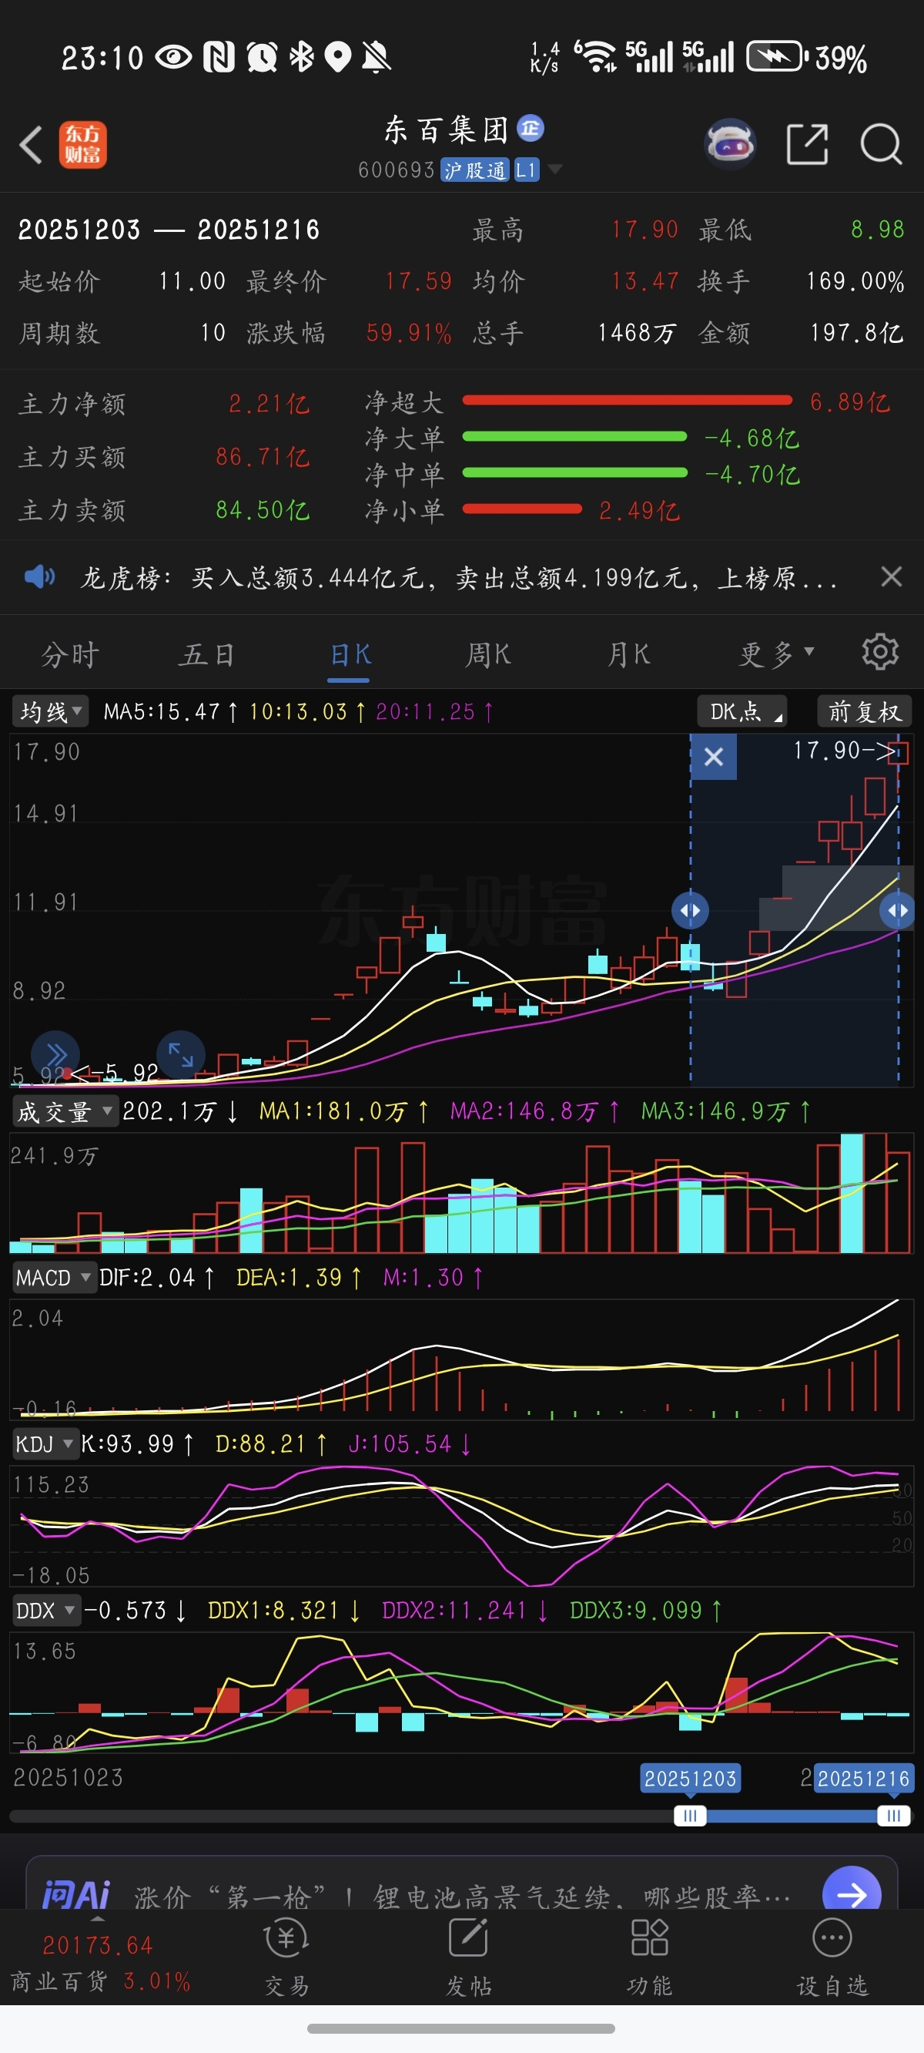
Task: Open the DK点 dropdown
Action: coord(742,711)
